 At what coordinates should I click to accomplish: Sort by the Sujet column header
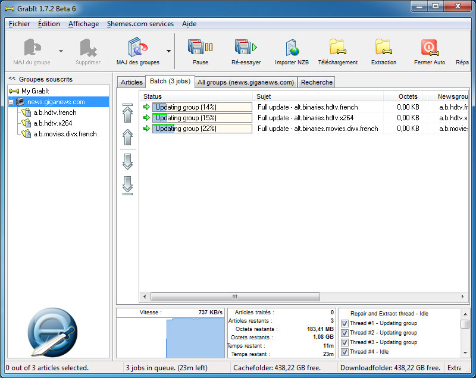tap(318, 96)
